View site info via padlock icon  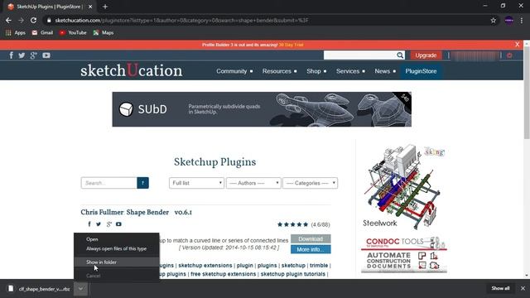coord(49,20)
